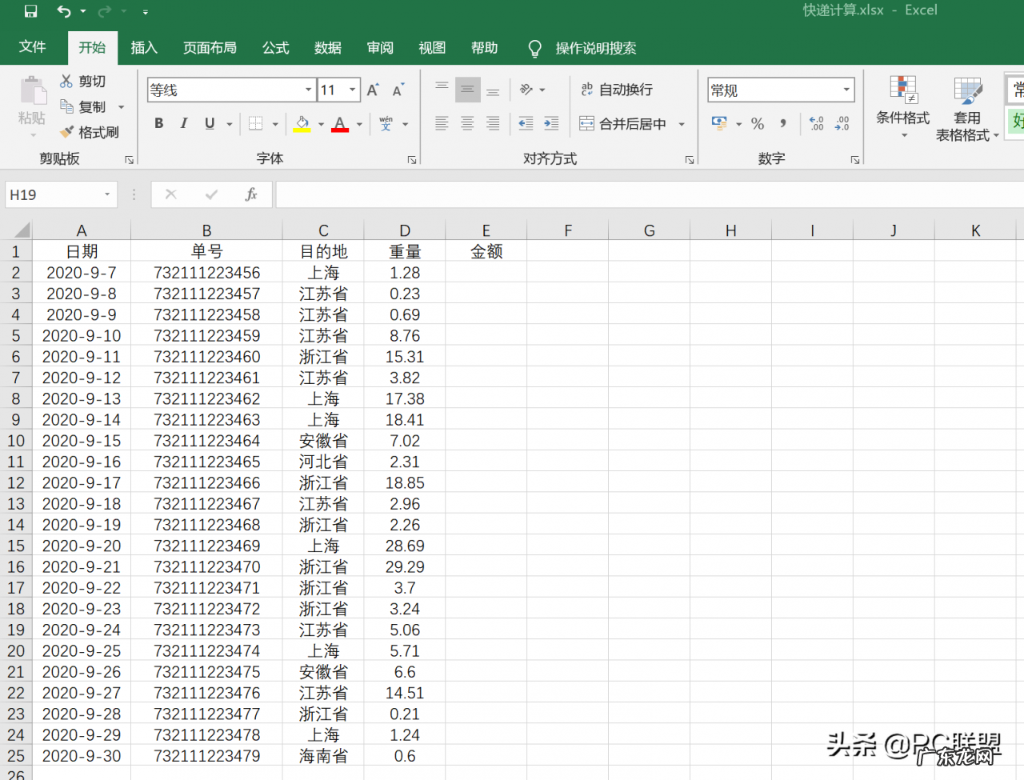Expand the Merge and Center dropdown arrow
Image resolution: width=1024 pixels, height=780 pixels.
point(681,124)
